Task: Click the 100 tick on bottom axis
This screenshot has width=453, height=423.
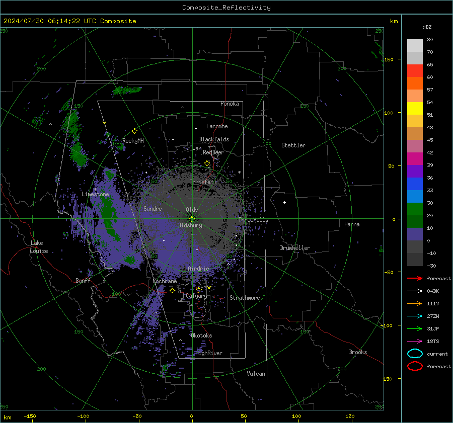Action: click(296, 416)
